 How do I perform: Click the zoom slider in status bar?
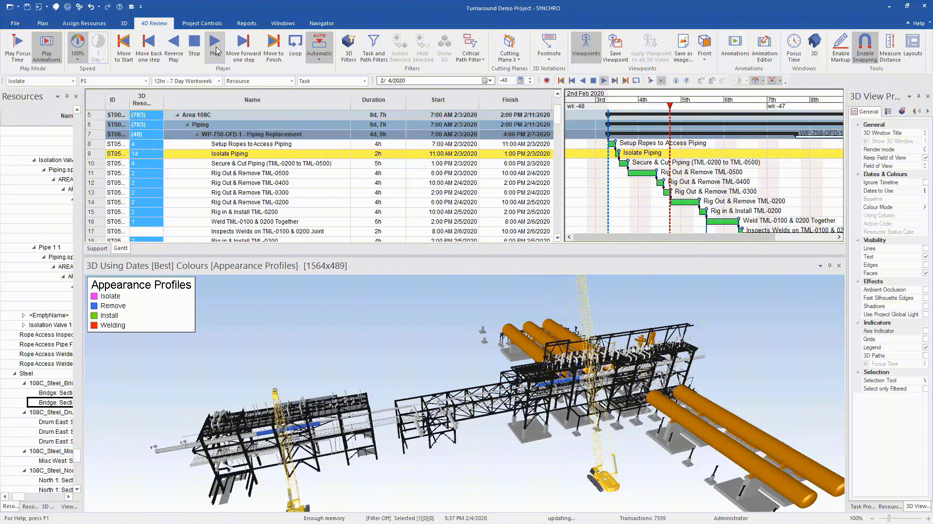(x=888, y=518)
